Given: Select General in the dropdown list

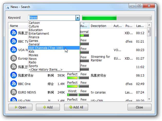Looking at the screenshot, I should (x=54, y=44).
